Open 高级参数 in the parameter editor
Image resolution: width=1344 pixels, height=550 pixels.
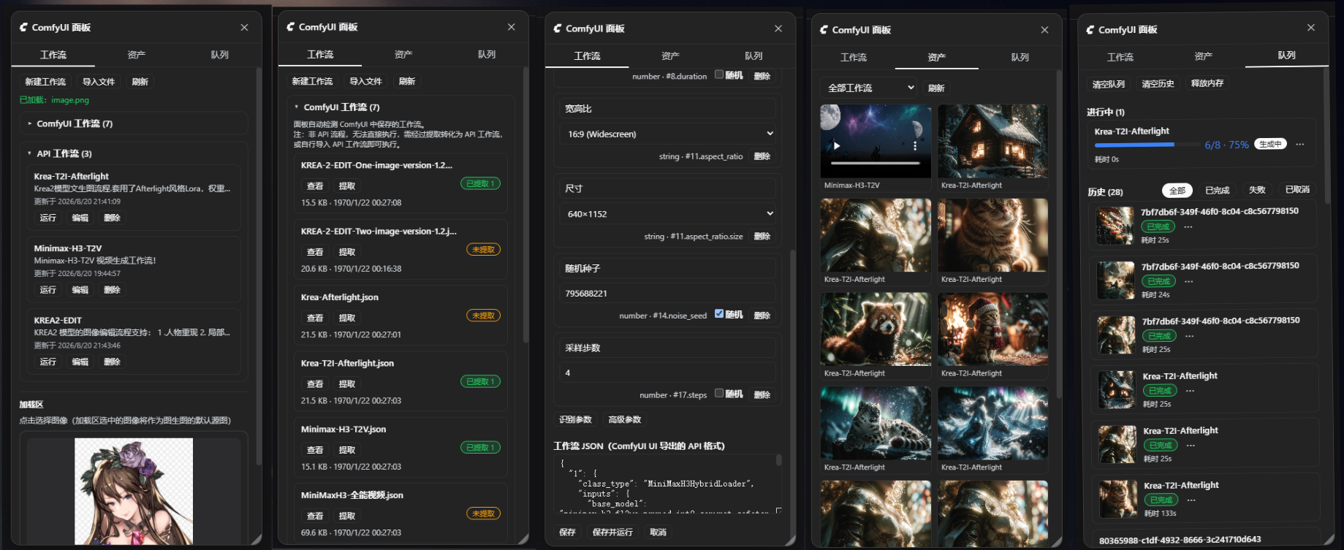(x=625, y=419)
